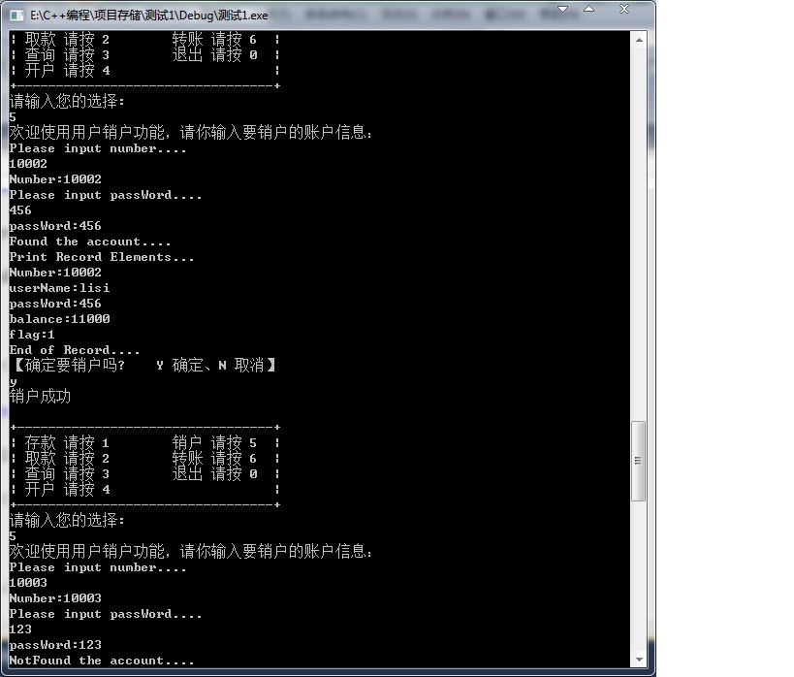Click the scrollbar down arrow
This screenshot has height=677, width=794.
click(639, 660)
